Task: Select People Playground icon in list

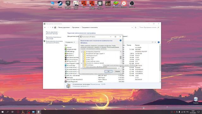Action: pyautogui.click(x=66, y=82)
